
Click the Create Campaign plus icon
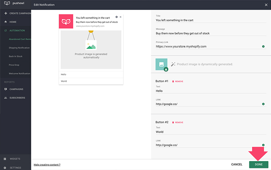(6, 13)
